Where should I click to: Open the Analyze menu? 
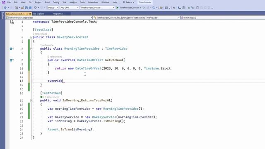coord(73,2)
